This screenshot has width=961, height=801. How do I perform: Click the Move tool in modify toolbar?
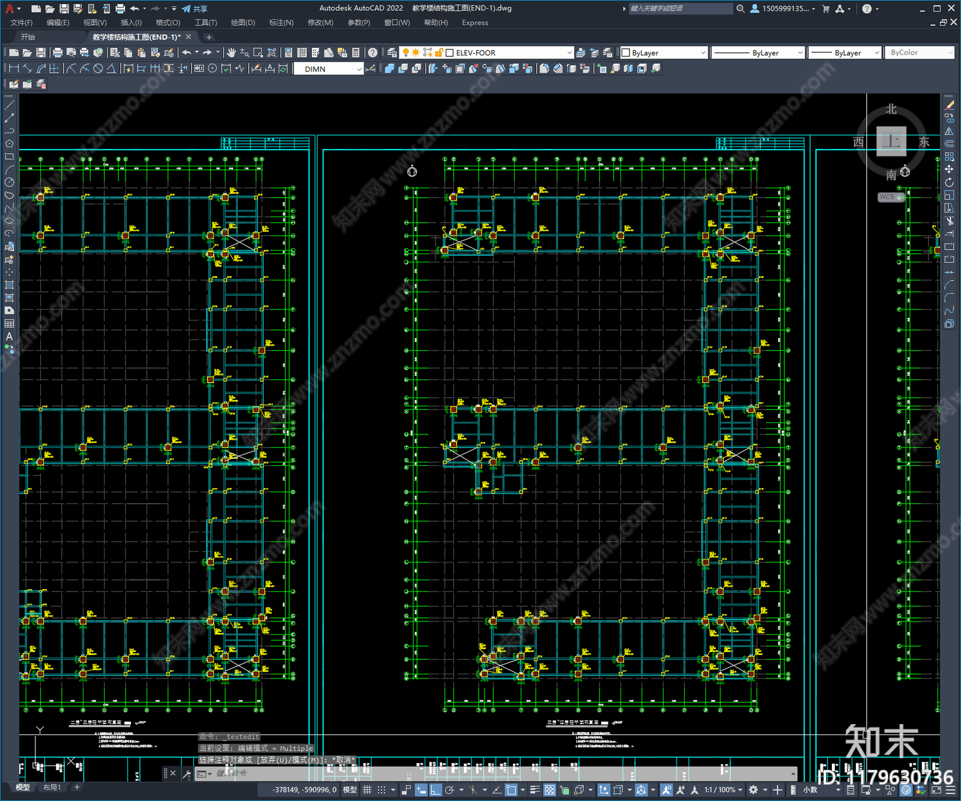pyautogui.click(x=949, y=169)
